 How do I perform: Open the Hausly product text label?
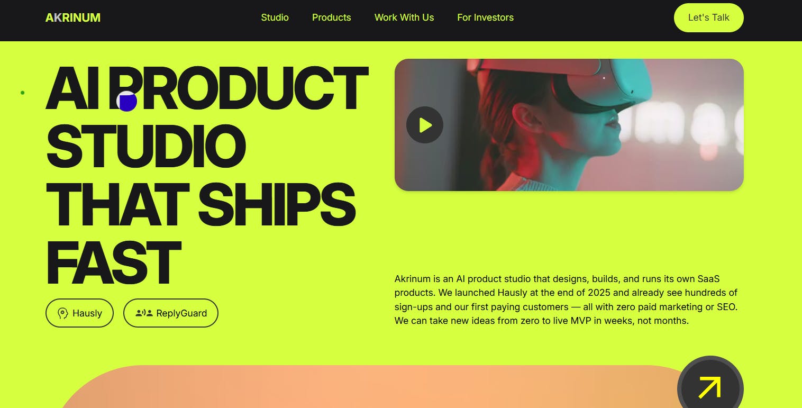point(87,313)
